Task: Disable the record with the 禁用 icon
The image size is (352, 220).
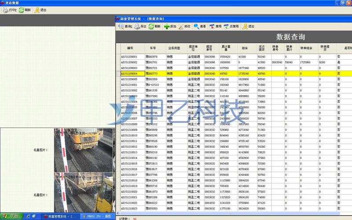Action: point(215,26)
